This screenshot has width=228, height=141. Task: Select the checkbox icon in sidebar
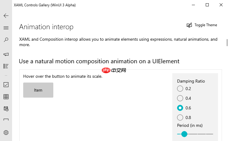click(x=6, y=85)
